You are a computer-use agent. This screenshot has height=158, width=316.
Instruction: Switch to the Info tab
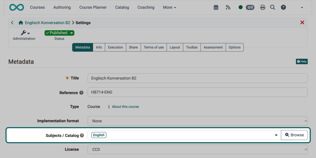point(99,47)
